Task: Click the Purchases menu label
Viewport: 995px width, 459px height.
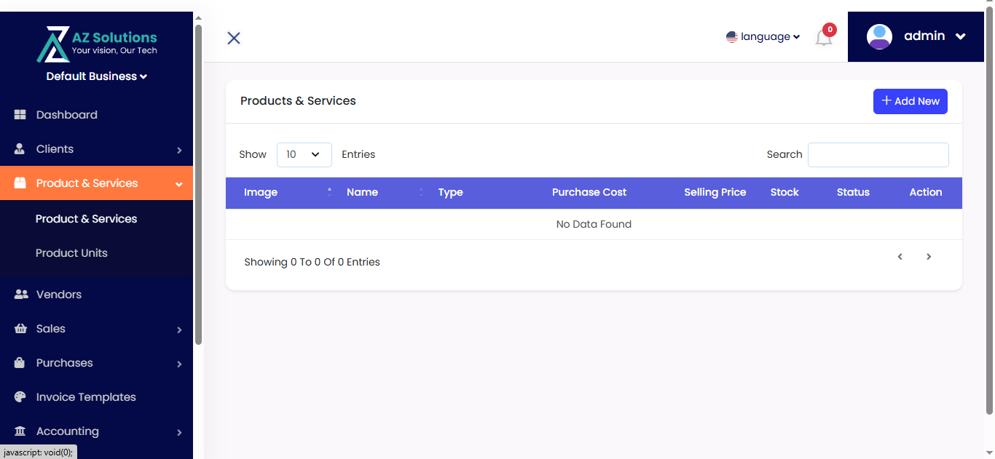Action: [x=65, y=363]
